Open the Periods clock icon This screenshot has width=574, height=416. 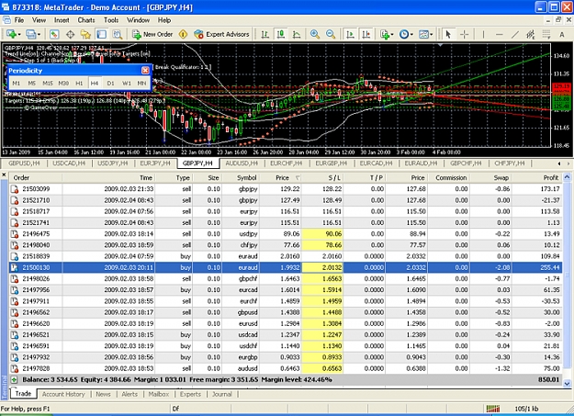[x=403, y=34]
